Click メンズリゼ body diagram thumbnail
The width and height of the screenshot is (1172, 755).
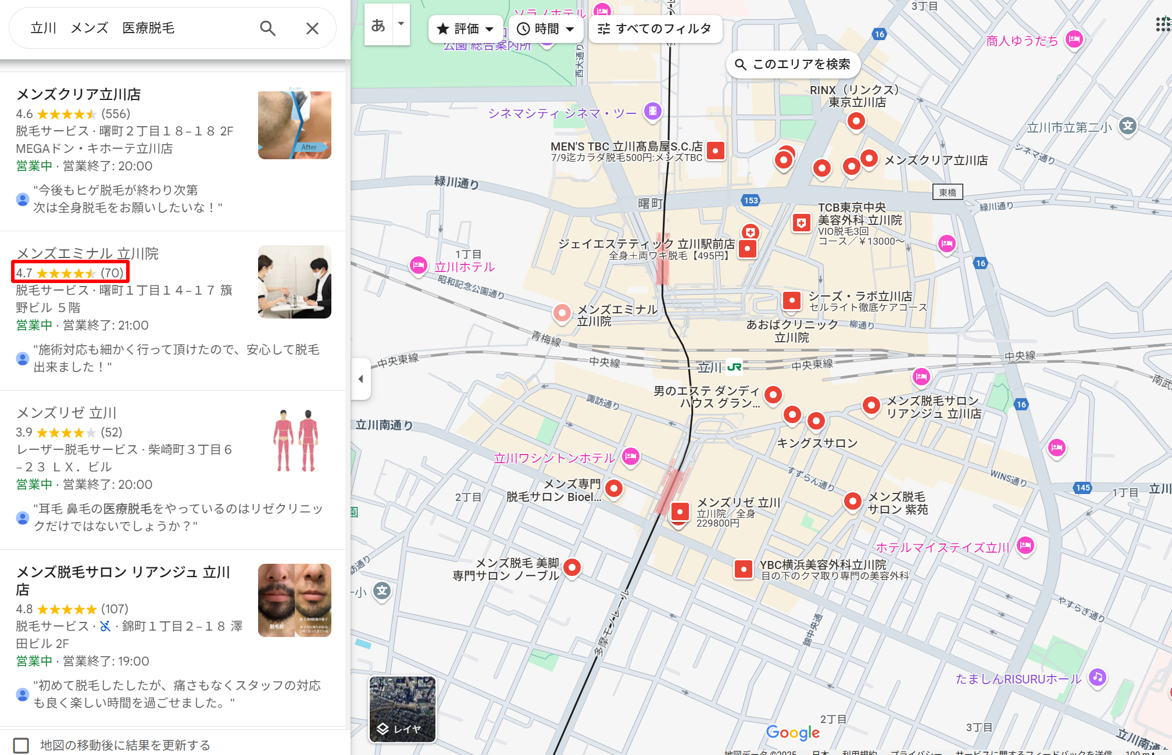[x=295, y=441]
